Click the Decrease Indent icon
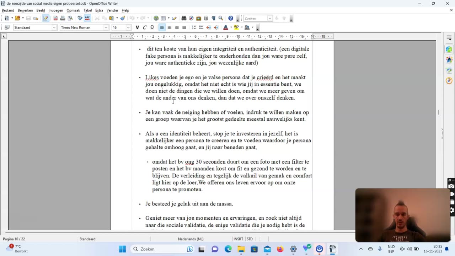The height and width of the screenshot is (256, 455). 209,27
